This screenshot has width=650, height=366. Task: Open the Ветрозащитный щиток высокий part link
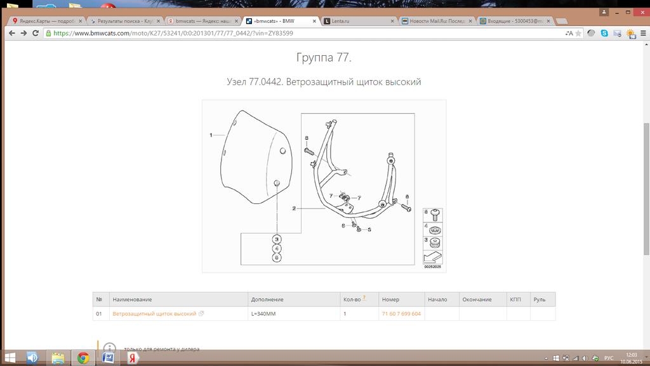(154, 314)
